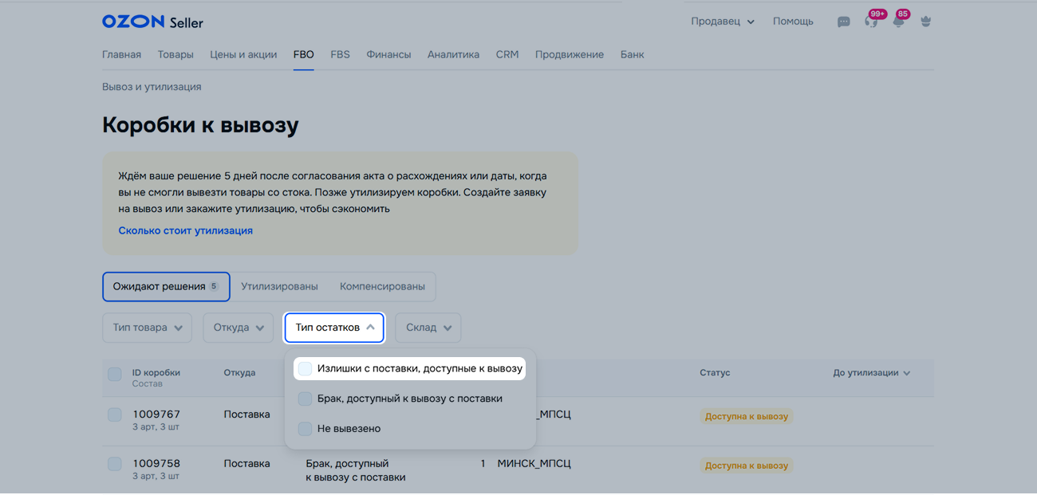Open the 'Сколько стоит утилизация' link
1037x495 pixels.
185,230
